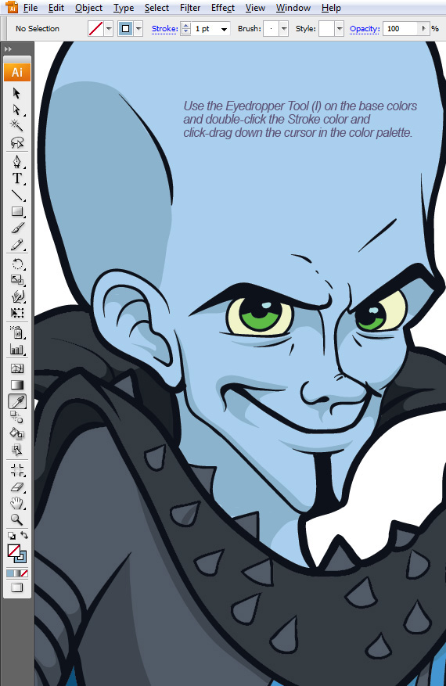Open the Opacity panel link
The image size is (446, 686).
364,29
